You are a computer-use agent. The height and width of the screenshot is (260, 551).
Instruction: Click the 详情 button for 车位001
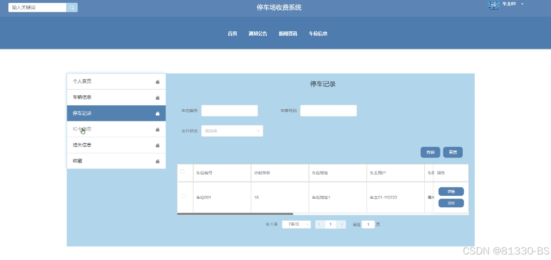[451, 192]
